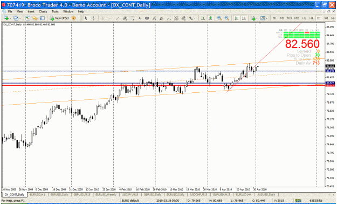Viewport: 337px width, 204px height.
Task: Select the Text 'A' drawing tool
Action: pyautogui.click(x=140, y=18)
